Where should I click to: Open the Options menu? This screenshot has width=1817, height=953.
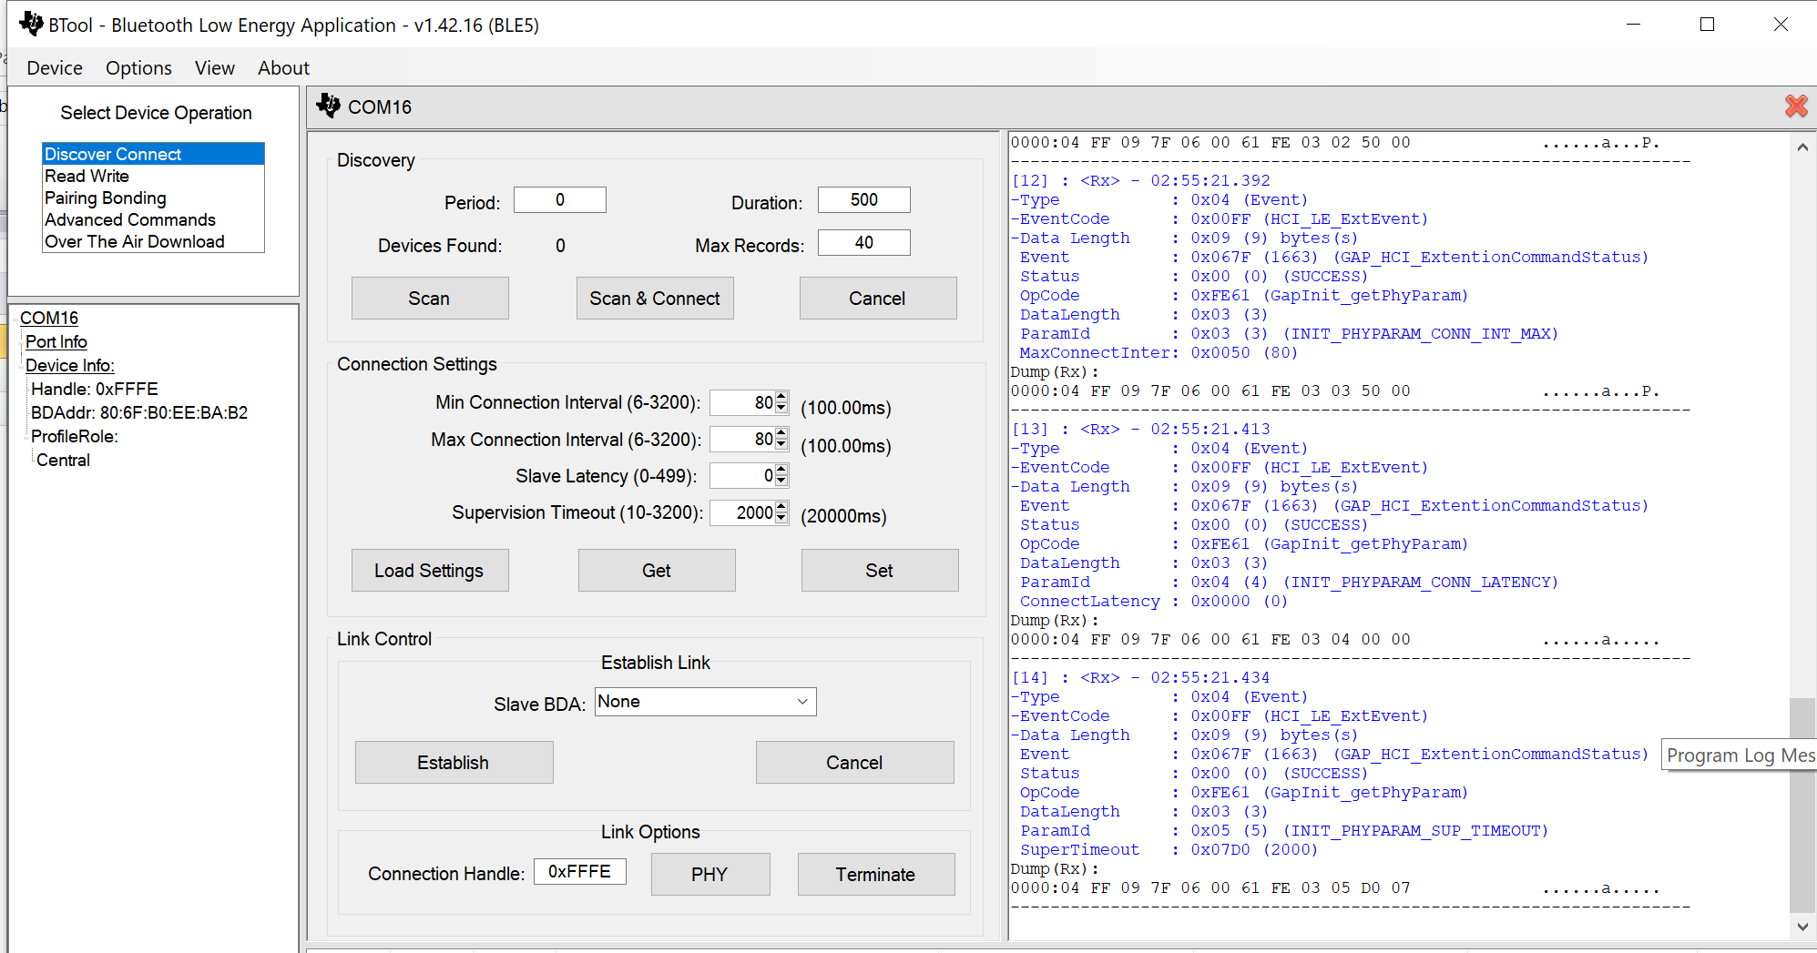[138, 68]
